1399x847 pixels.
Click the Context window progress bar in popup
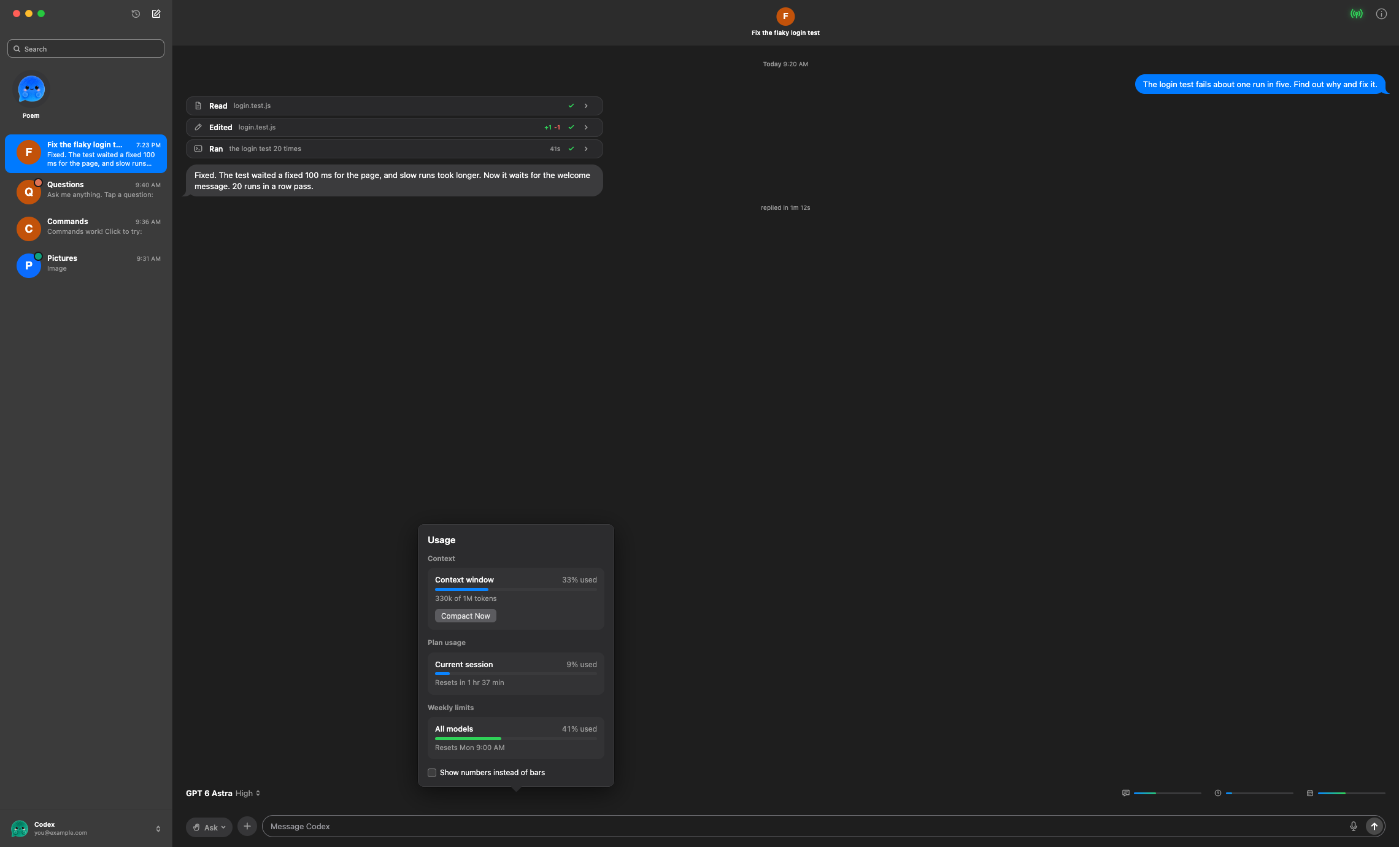[x=516, y=589]
